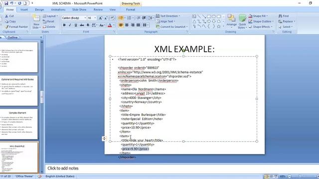
Task: Toggle numbered list formatting
Action: pyautogui.click(x=129, y=18)
